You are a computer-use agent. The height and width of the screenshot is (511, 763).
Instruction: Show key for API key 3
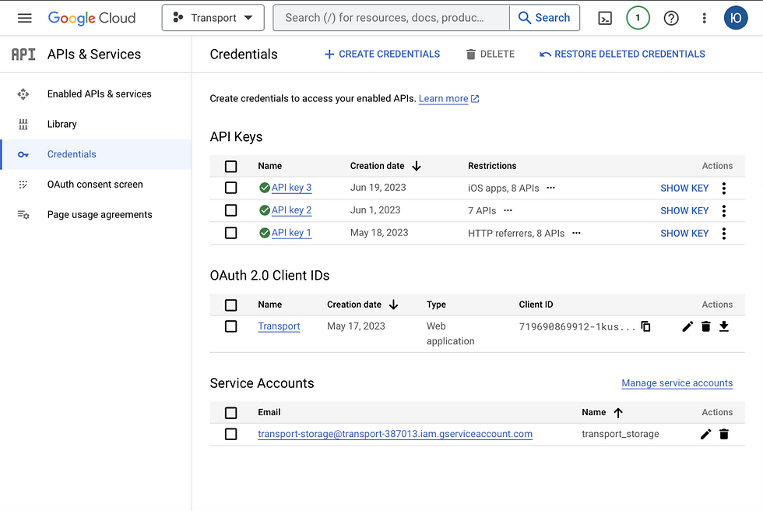pos(684,189)
